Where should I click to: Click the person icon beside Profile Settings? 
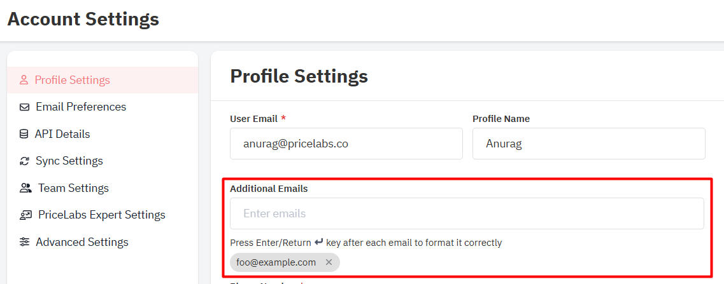click(24, 80)
